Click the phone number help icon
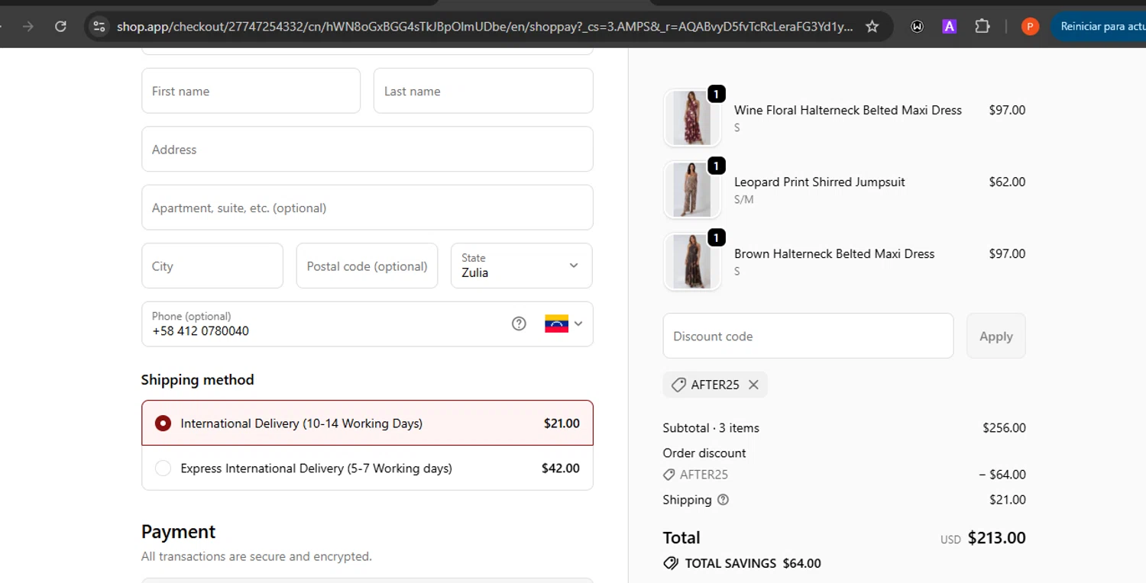 coord(519,324)
